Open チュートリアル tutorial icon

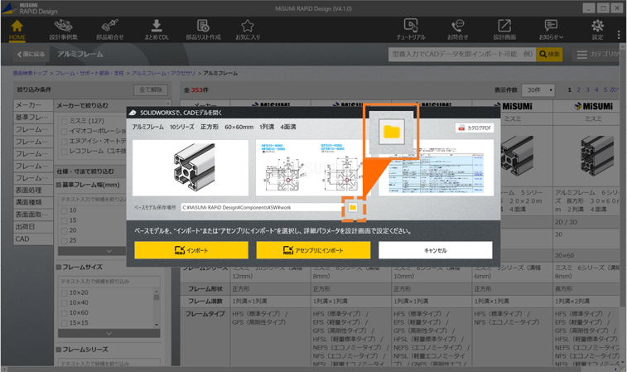(411, 29)
